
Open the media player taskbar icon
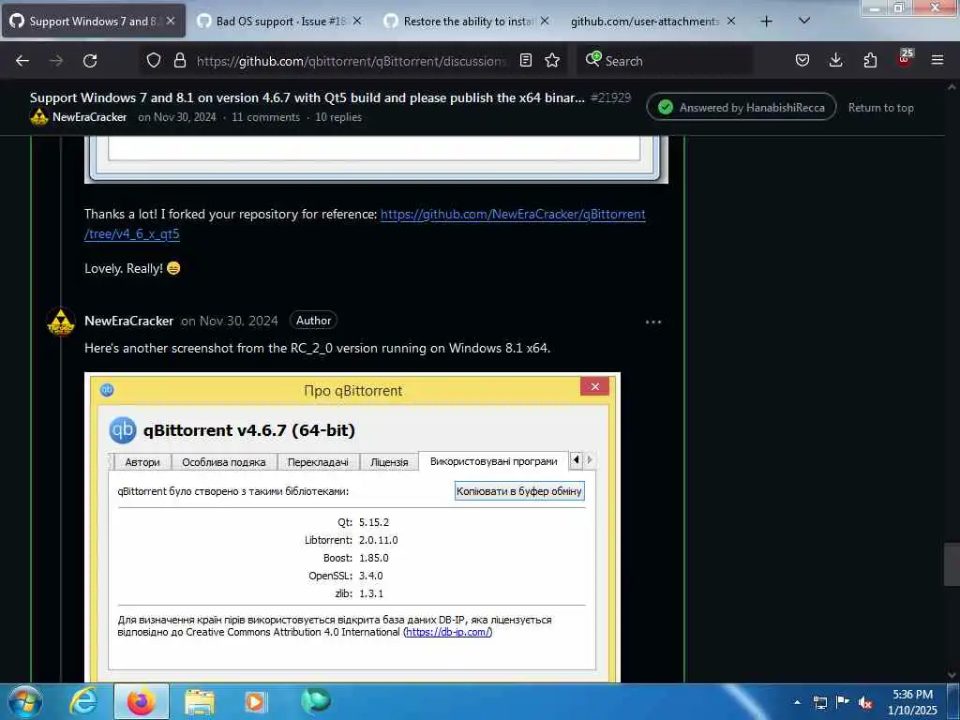[256, 702]
